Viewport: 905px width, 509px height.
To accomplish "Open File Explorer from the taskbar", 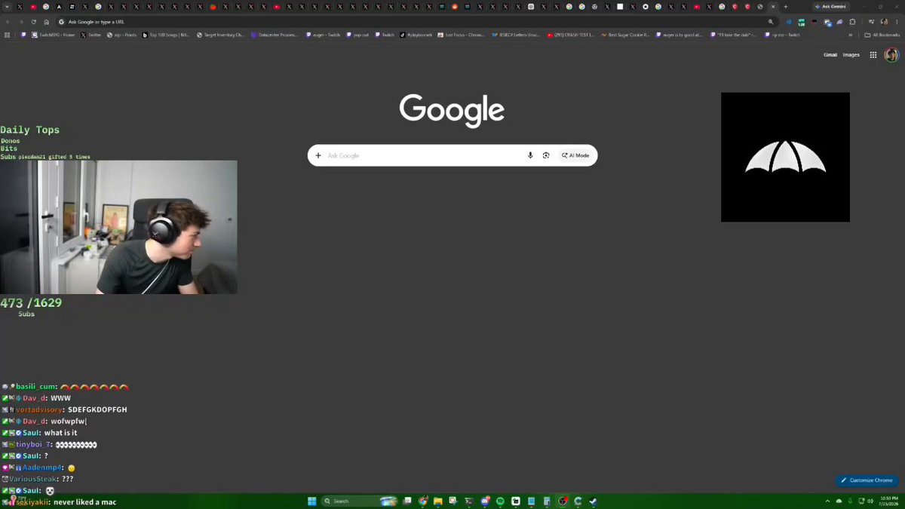I will [438, 501].
